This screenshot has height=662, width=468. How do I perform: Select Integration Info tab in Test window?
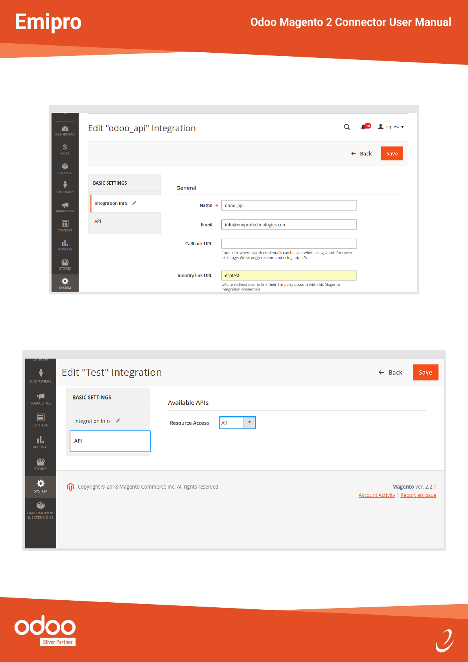109,421
